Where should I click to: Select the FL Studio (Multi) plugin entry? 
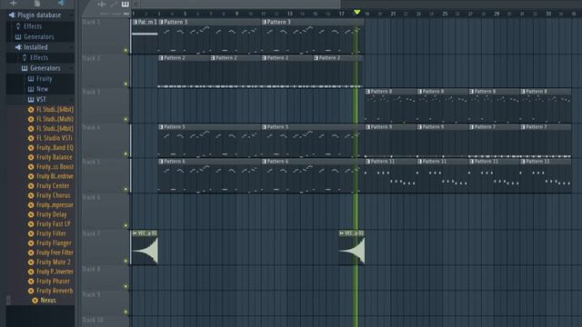[55, 119]
